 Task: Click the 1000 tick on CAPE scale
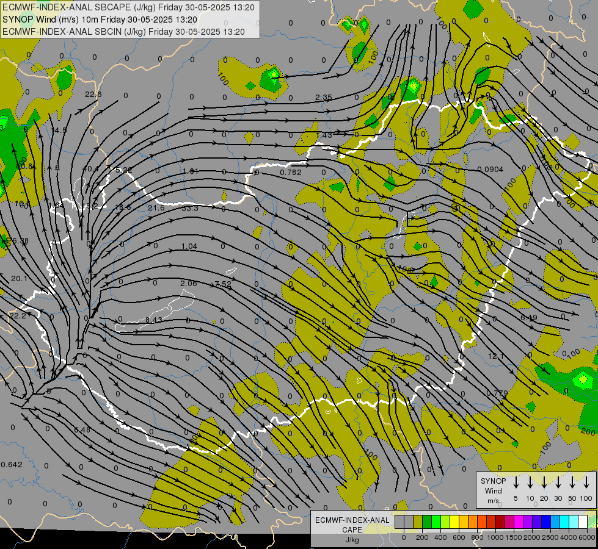coord(495,537)
